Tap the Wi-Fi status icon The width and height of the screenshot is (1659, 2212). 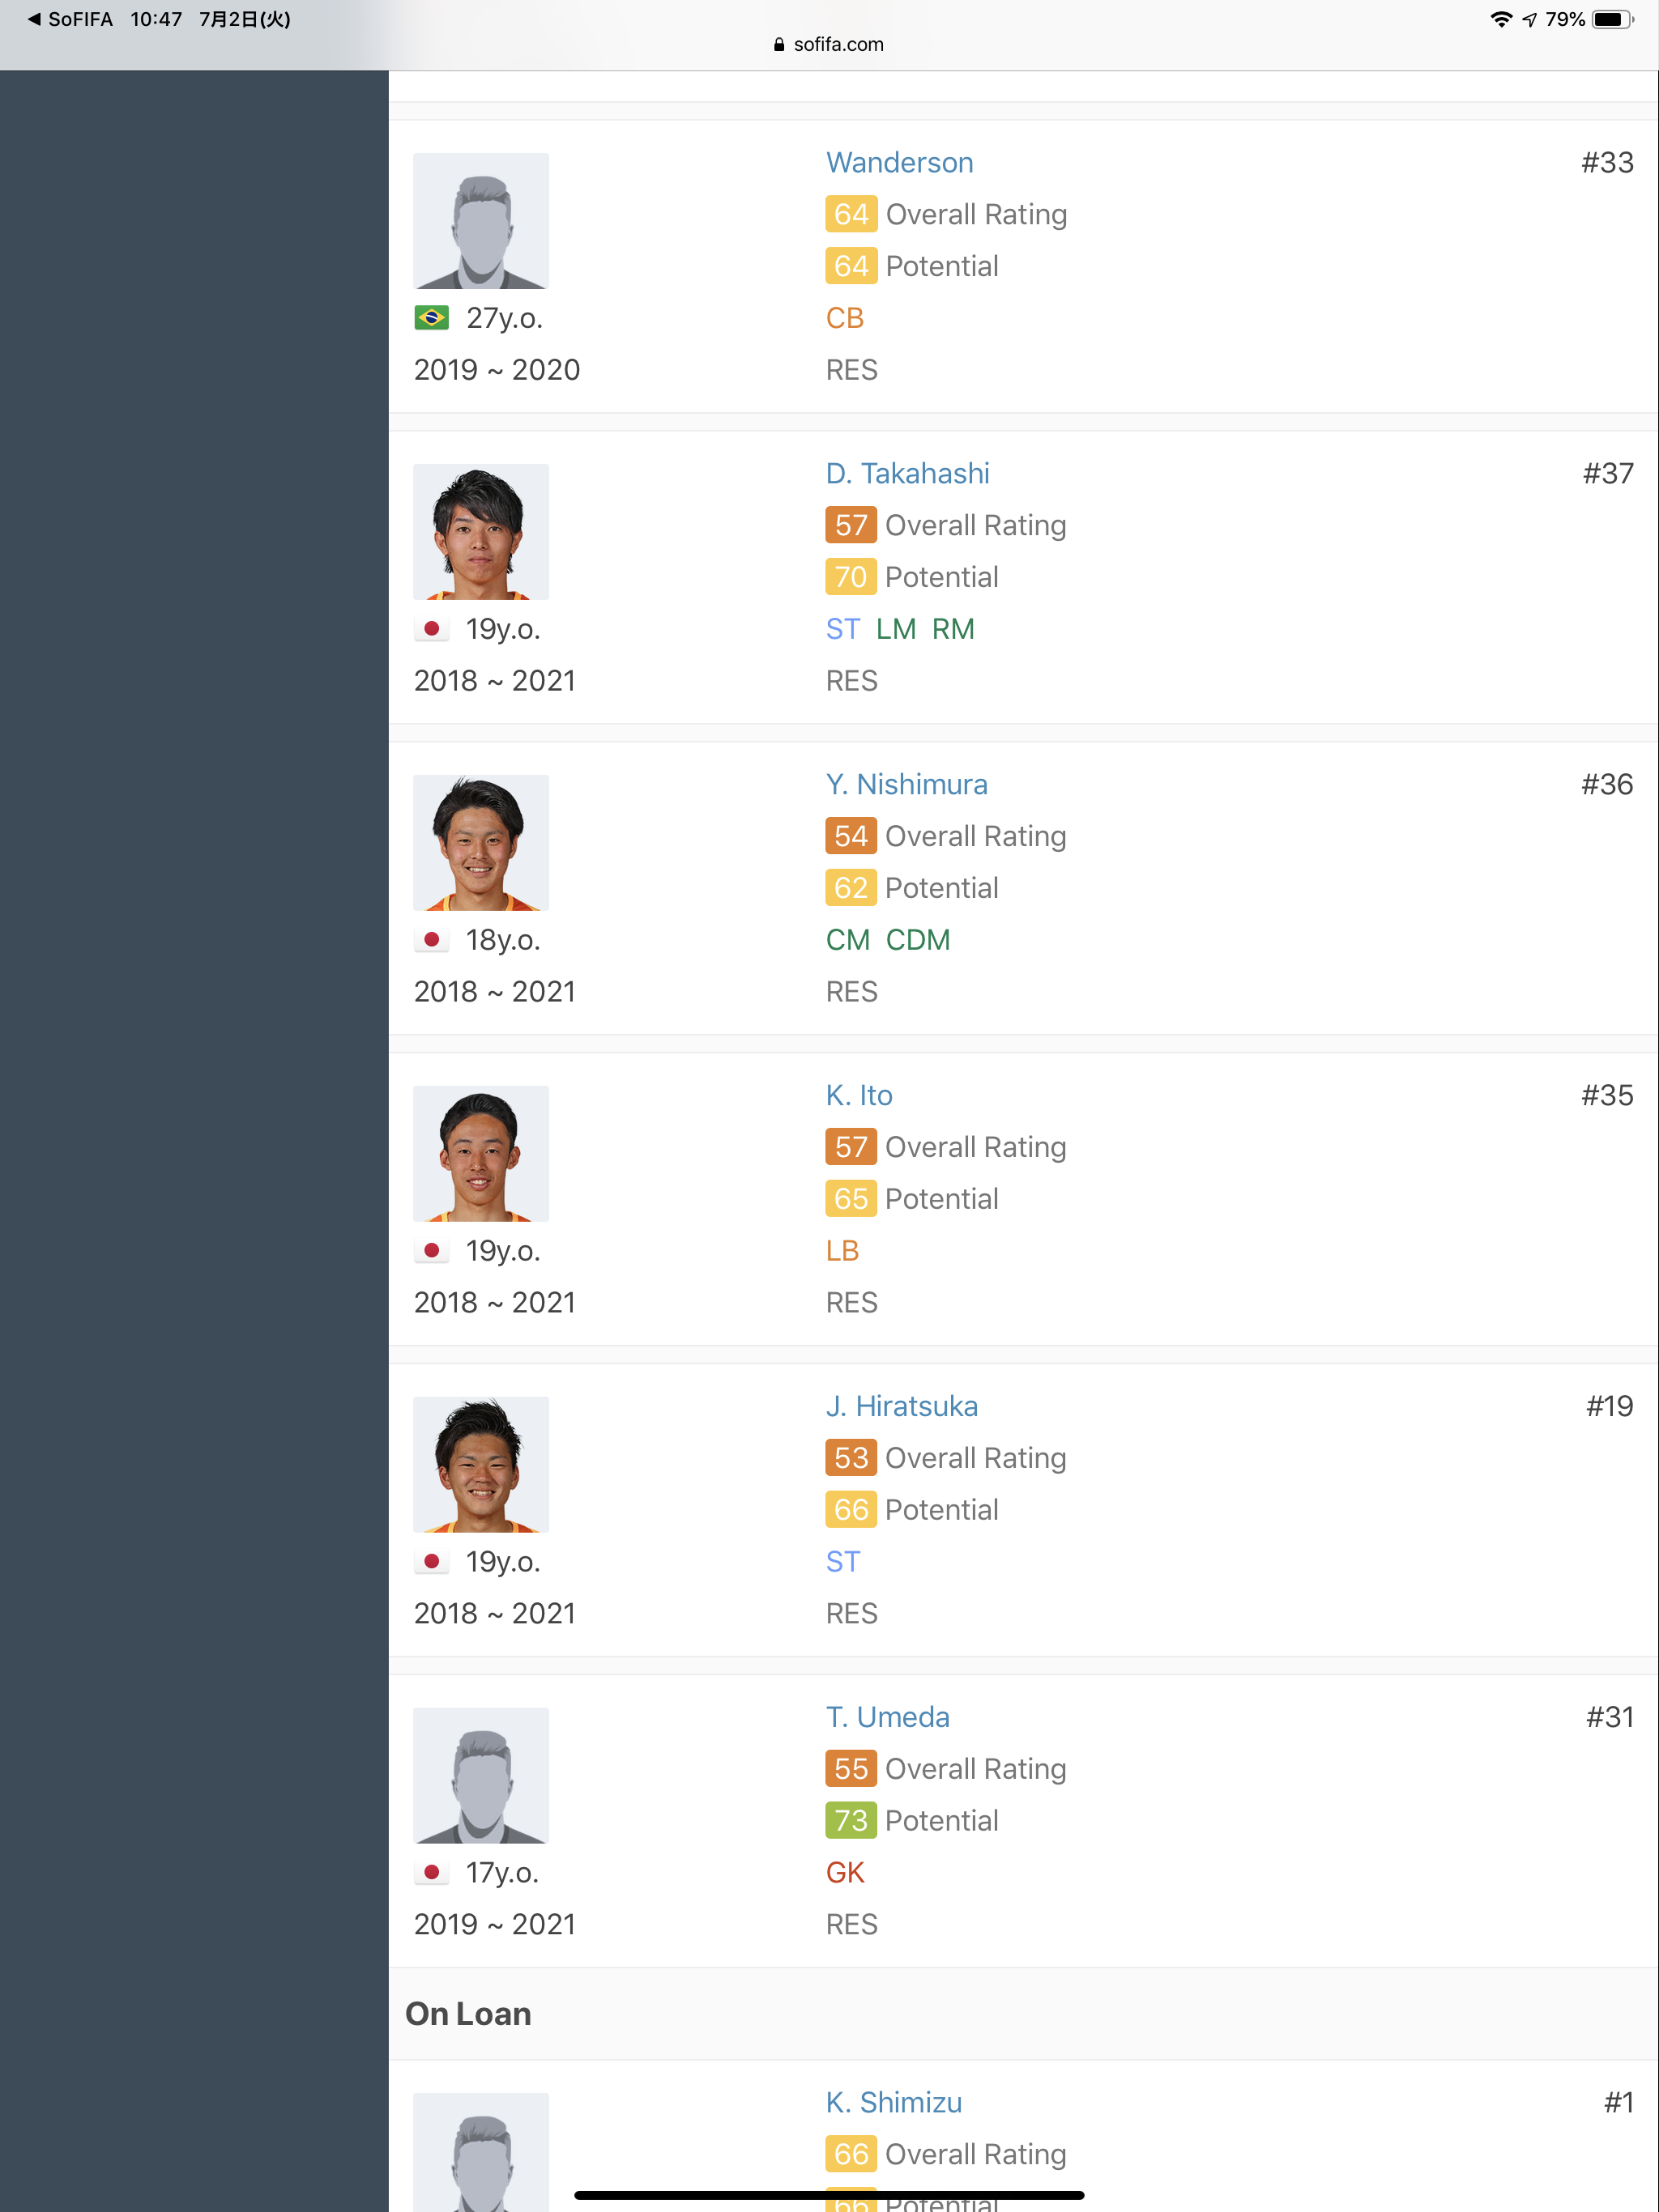pyautogui.click(x=1500, y=19)
